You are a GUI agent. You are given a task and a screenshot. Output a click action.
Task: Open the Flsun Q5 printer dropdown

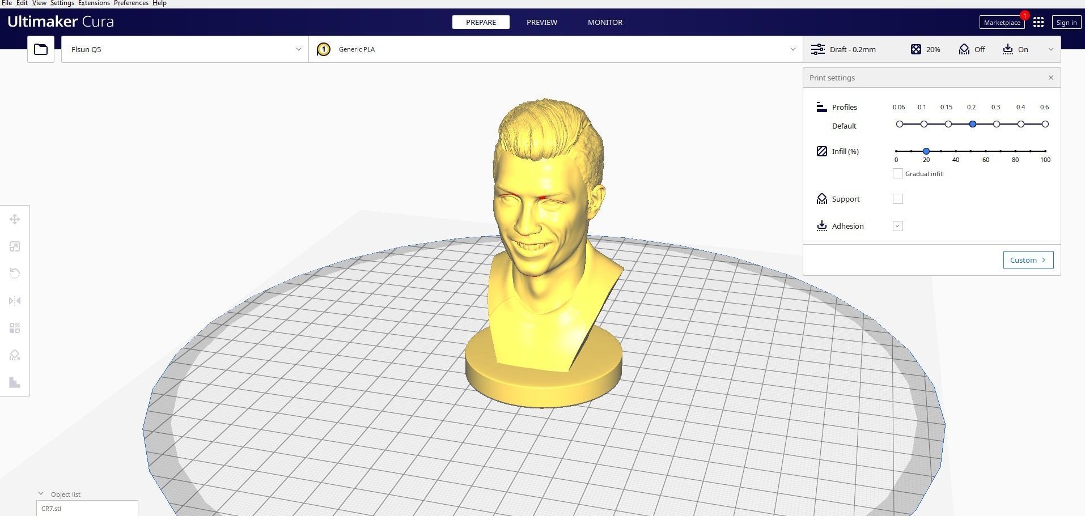click(185, 49)
